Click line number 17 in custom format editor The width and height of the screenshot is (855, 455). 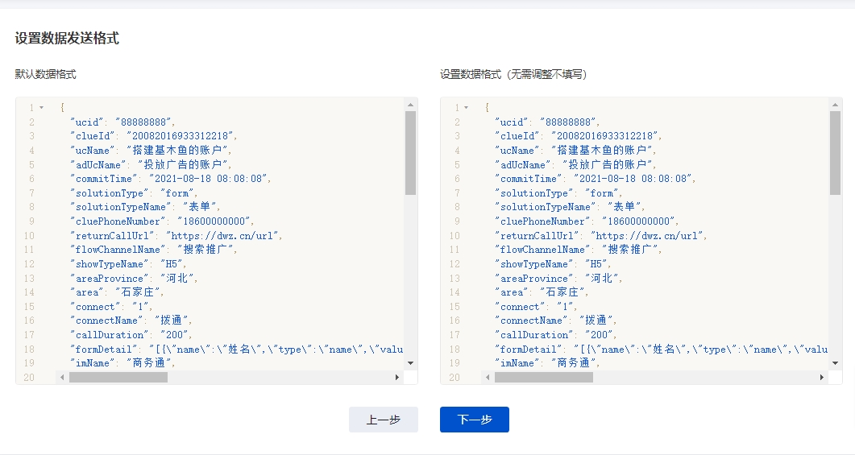tap(454, 335)
